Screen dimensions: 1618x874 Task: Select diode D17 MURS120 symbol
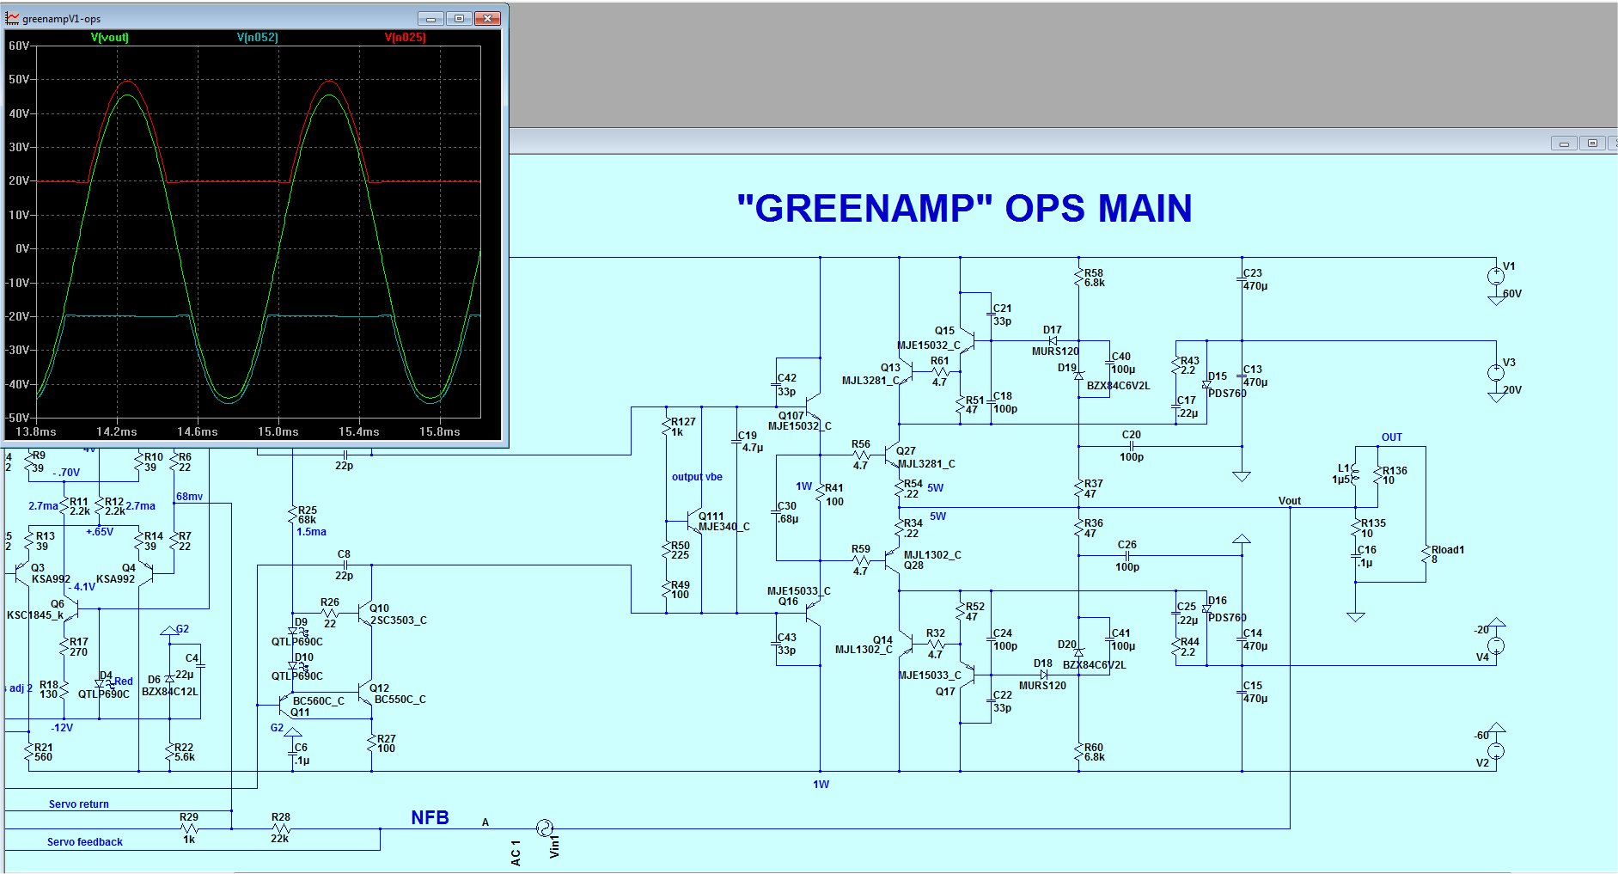[1053, 340]
